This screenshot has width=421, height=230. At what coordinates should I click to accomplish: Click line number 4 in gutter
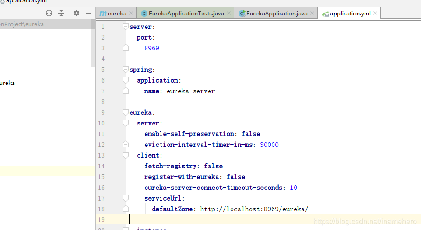103,59
